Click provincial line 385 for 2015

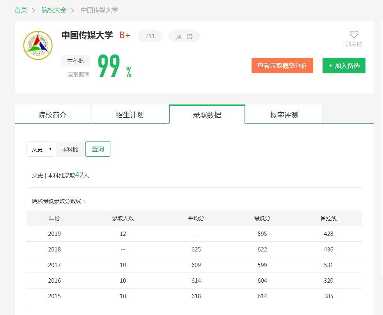(x=328, y=296)
